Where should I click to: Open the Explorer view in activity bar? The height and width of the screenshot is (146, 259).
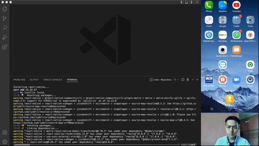4,9
